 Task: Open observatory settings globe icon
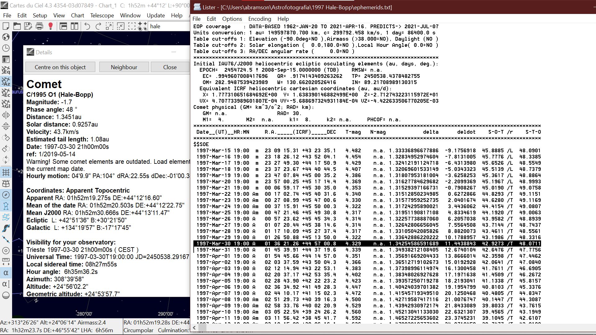pos(6,37)
